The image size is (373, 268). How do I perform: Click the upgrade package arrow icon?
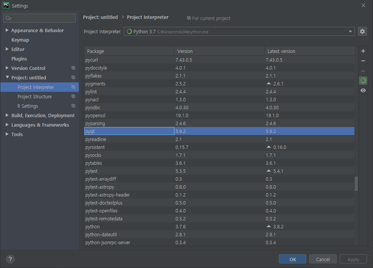point(363,71)
